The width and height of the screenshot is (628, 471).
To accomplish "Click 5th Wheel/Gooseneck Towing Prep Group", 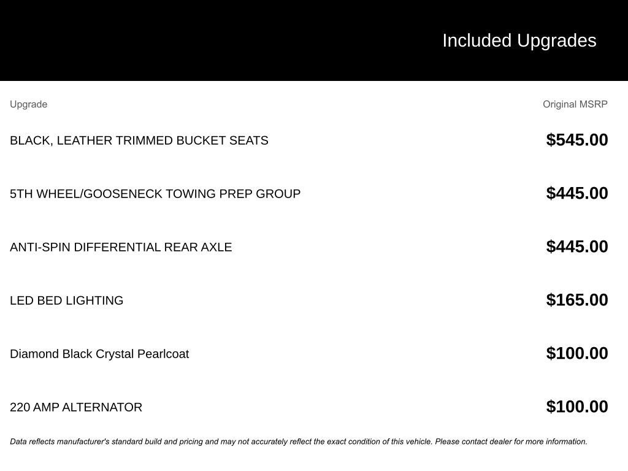I will tap(155, 194).
